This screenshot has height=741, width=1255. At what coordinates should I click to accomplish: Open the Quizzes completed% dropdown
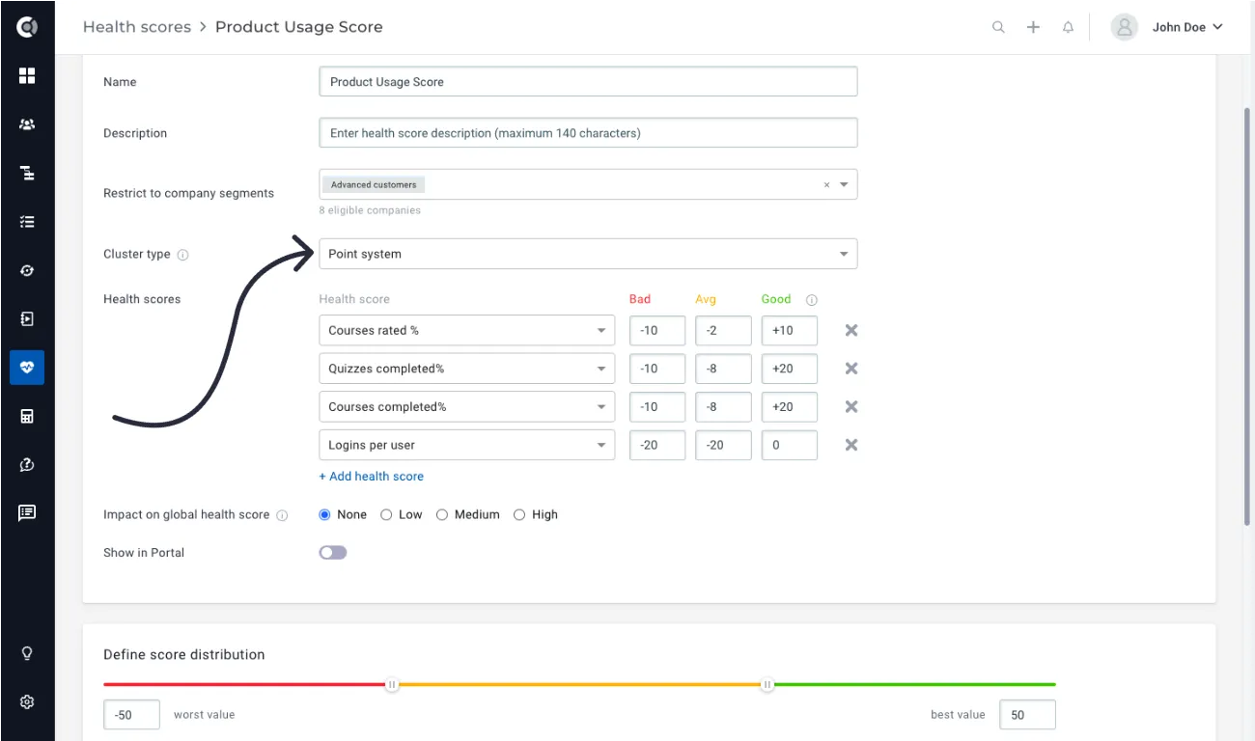[x=466, y=368]
